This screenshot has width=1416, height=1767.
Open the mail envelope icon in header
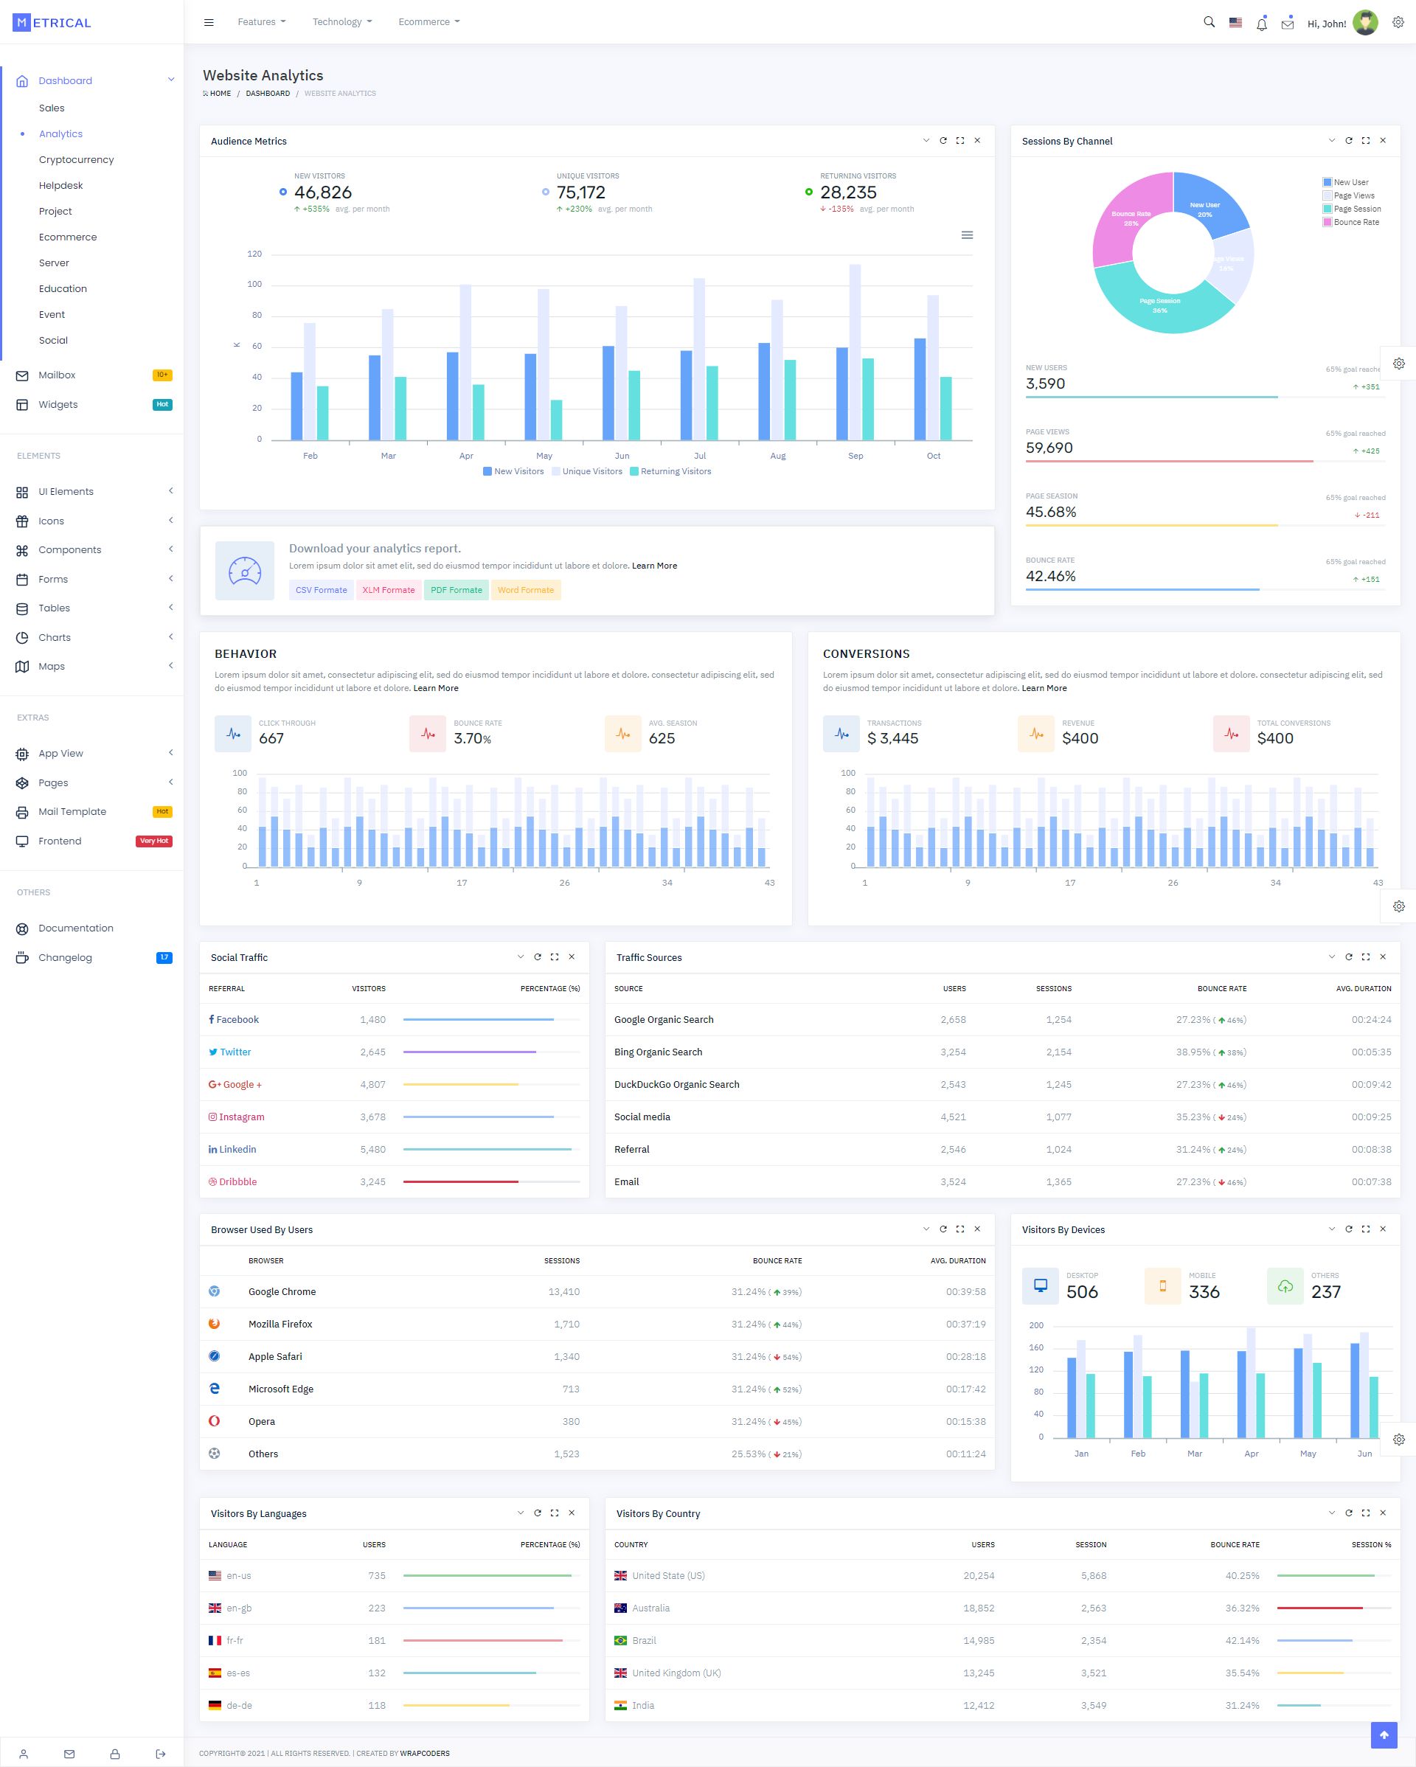1288,24
